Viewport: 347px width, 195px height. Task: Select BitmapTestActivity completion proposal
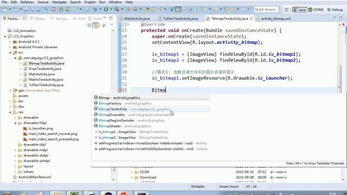coord(151,109)
